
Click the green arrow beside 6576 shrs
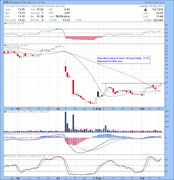click(56, 16)
